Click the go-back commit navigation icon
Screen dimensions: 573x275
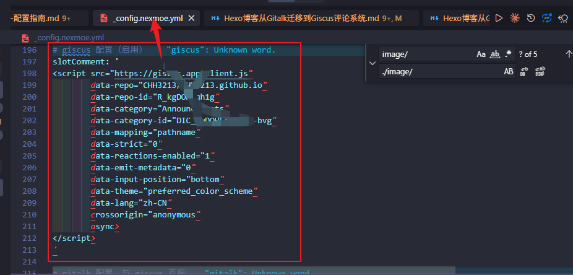[x=563, y=19]
